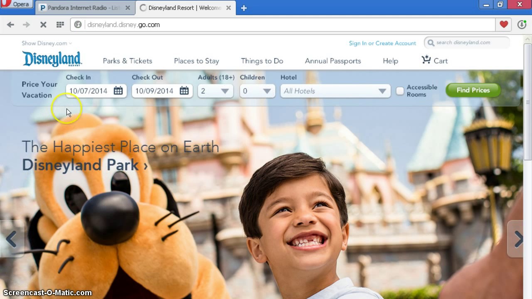Click the search magnifier icon

pos(431,43)
